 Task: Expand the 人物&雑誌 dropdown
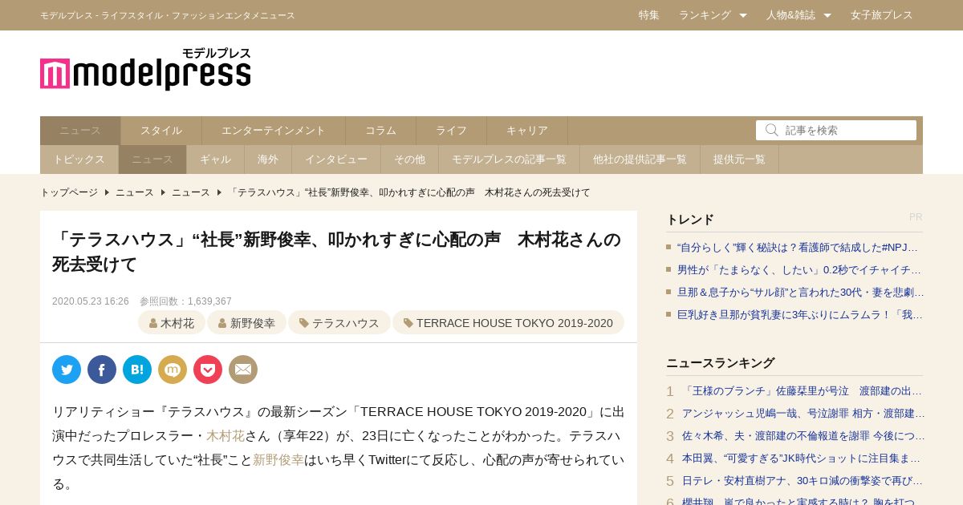pyautogui.click(x=798, y=15)
